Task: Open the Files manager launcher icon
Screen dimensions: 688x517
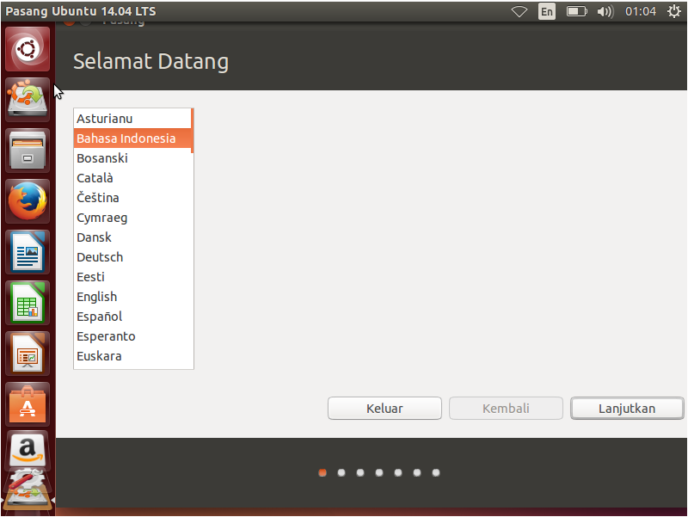Action: click(x=28, y=150)
